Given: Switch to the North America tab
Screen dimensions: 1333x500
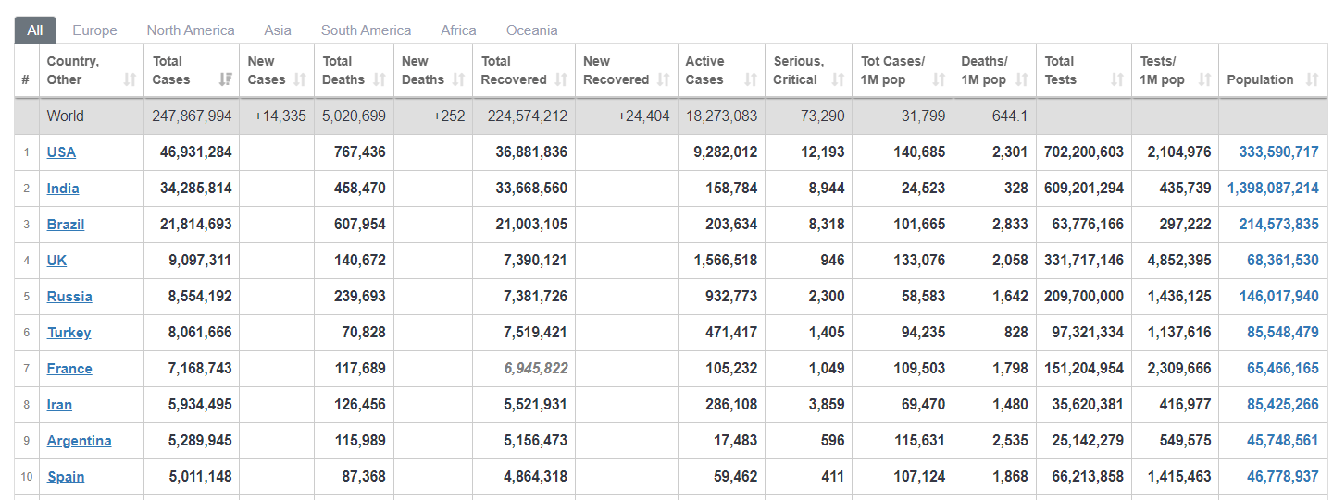Looking at the screenshot, I should pos(191,30).
